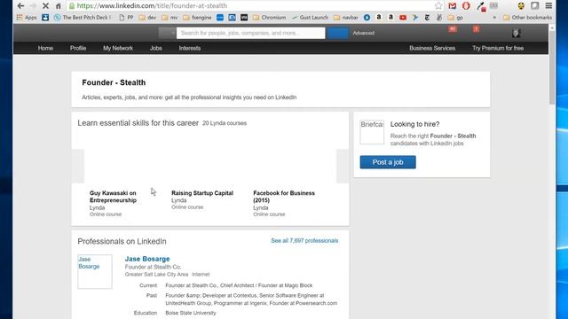Click See all 7,697 professionals link
Image resolution: width=568 pixels, height=319 pixels.
point(304,240)
